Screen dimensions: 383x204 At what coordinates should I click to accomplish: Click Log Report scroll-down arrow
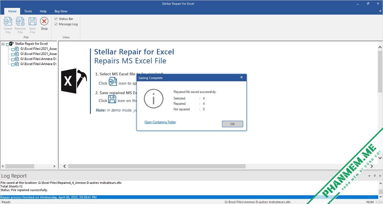click(380, 197)
